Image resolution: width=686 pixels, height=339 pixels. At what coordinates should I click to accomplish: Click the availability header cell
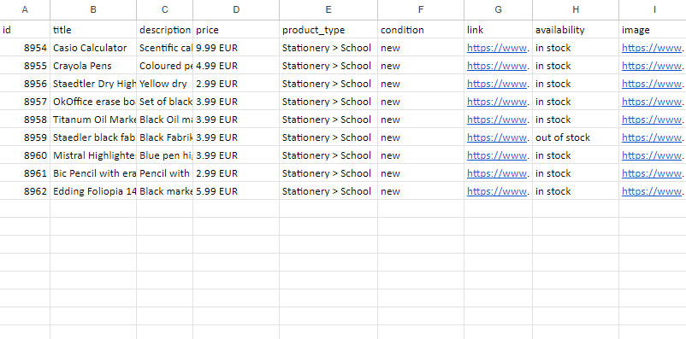(x=576, y=30)
